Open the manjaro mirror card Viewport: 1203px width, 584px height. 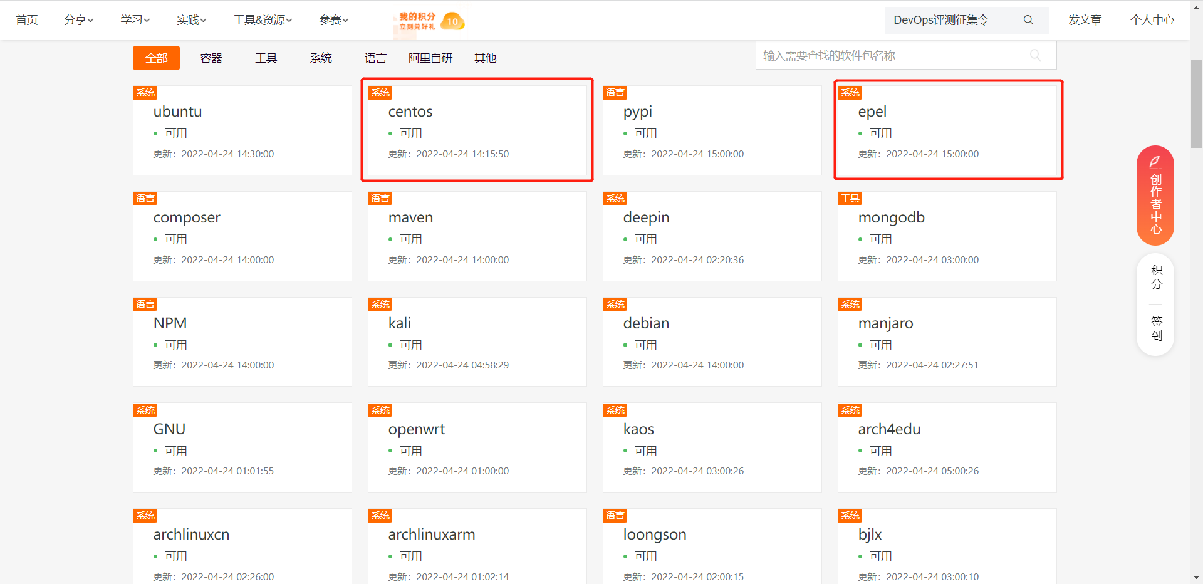point(947,342)
